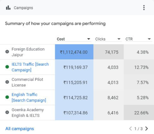154x134 pixels.
Task: Click green status dot for English Traffic campaign
Action: tap(7, 97)
